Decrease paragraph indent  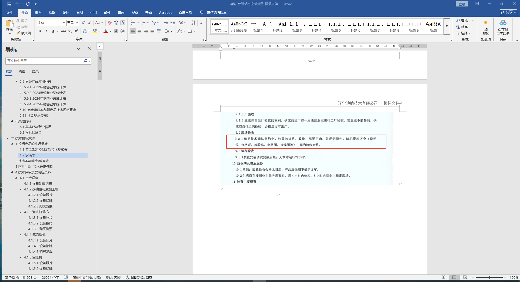pos(166,23)
